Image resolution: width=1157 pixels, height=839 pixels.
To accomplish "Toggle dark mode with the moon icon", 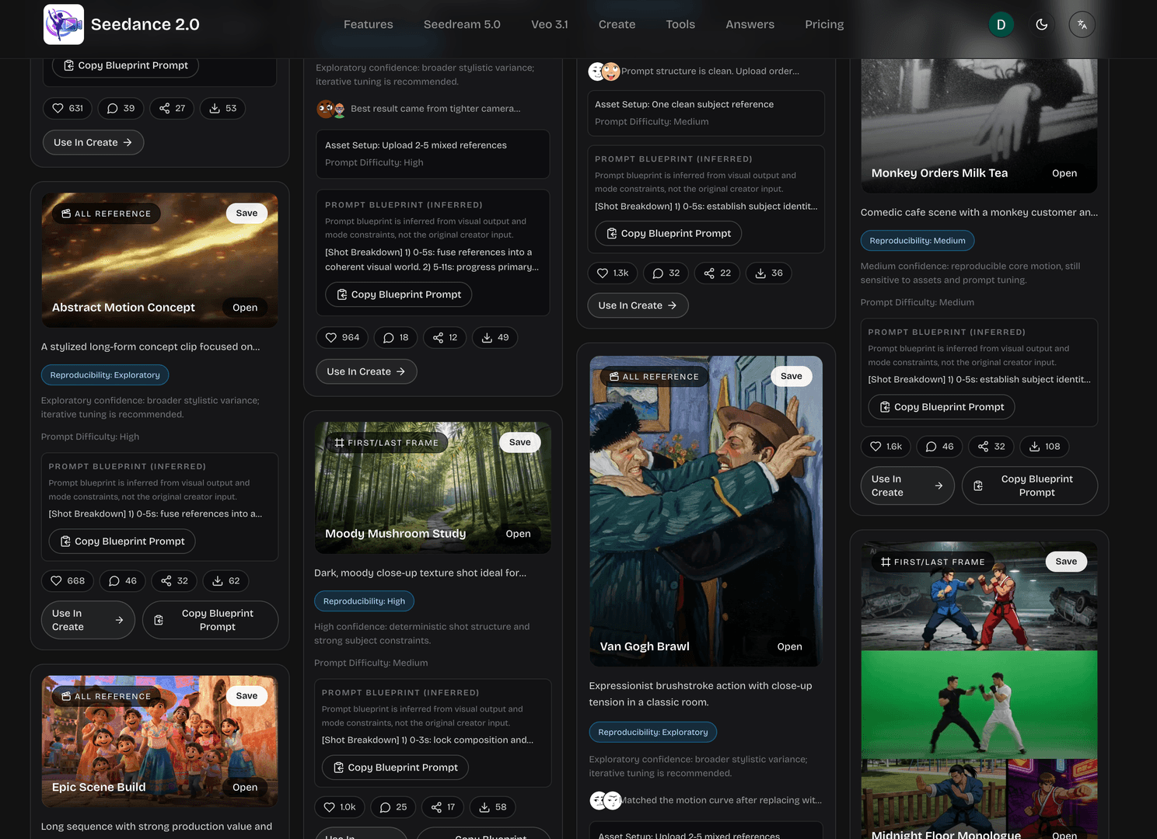I will (1042, 24).
